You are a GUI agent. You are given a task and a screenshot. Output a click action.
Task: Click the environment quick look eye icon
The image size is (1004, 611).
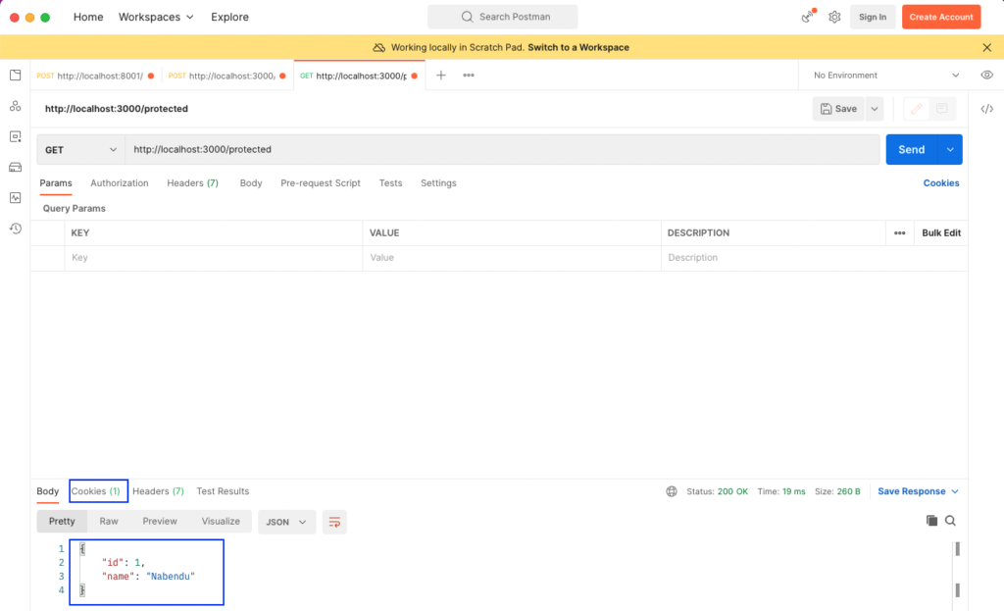(986, 75)
